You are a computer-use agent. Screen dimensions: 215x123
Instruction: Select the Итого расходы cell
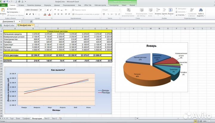coord(15,55)
